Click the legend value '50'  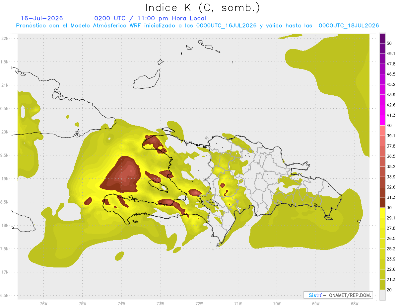390,44
